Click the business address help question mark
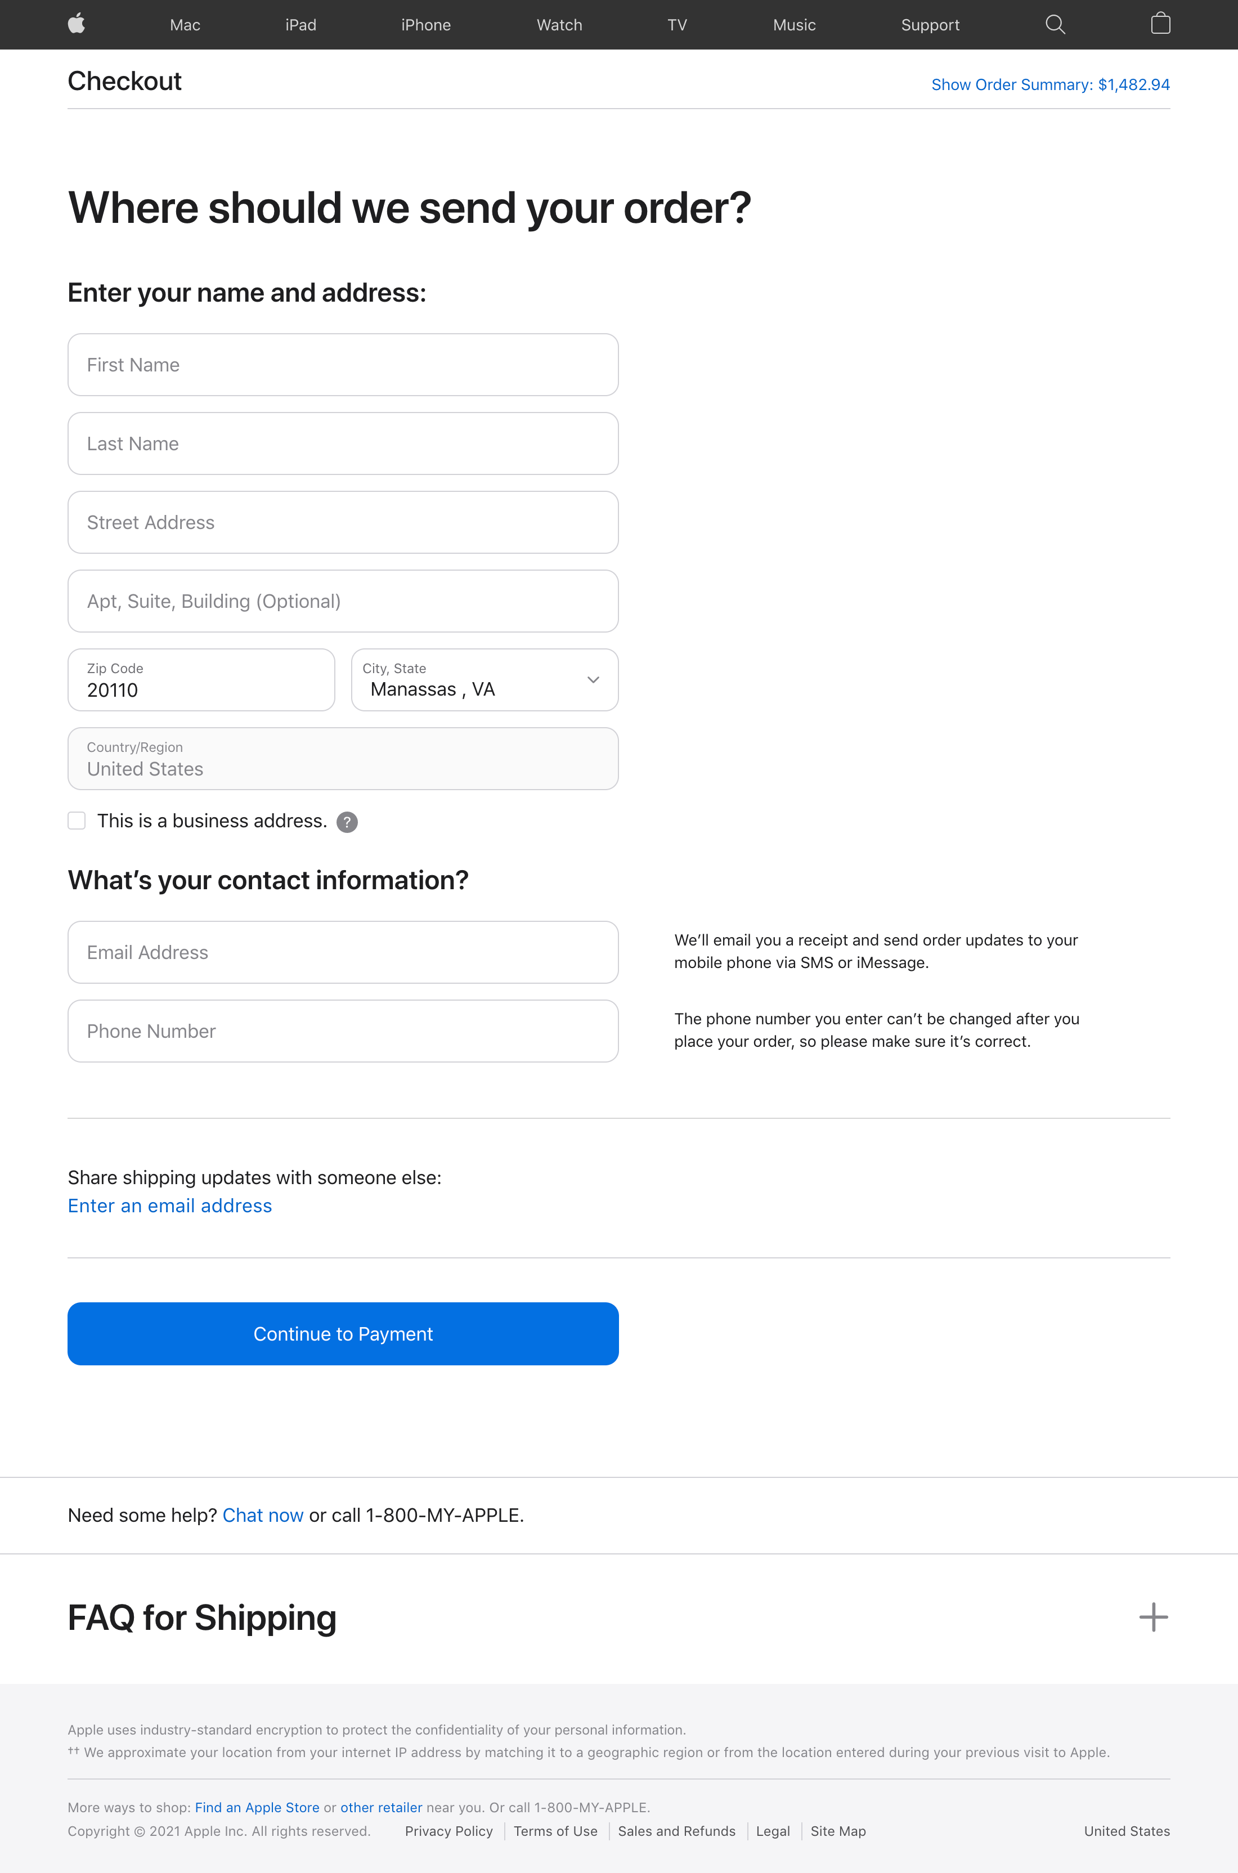Image resolution: width=1238 pixels, height=1873 pixels. (x=347, y=822)
